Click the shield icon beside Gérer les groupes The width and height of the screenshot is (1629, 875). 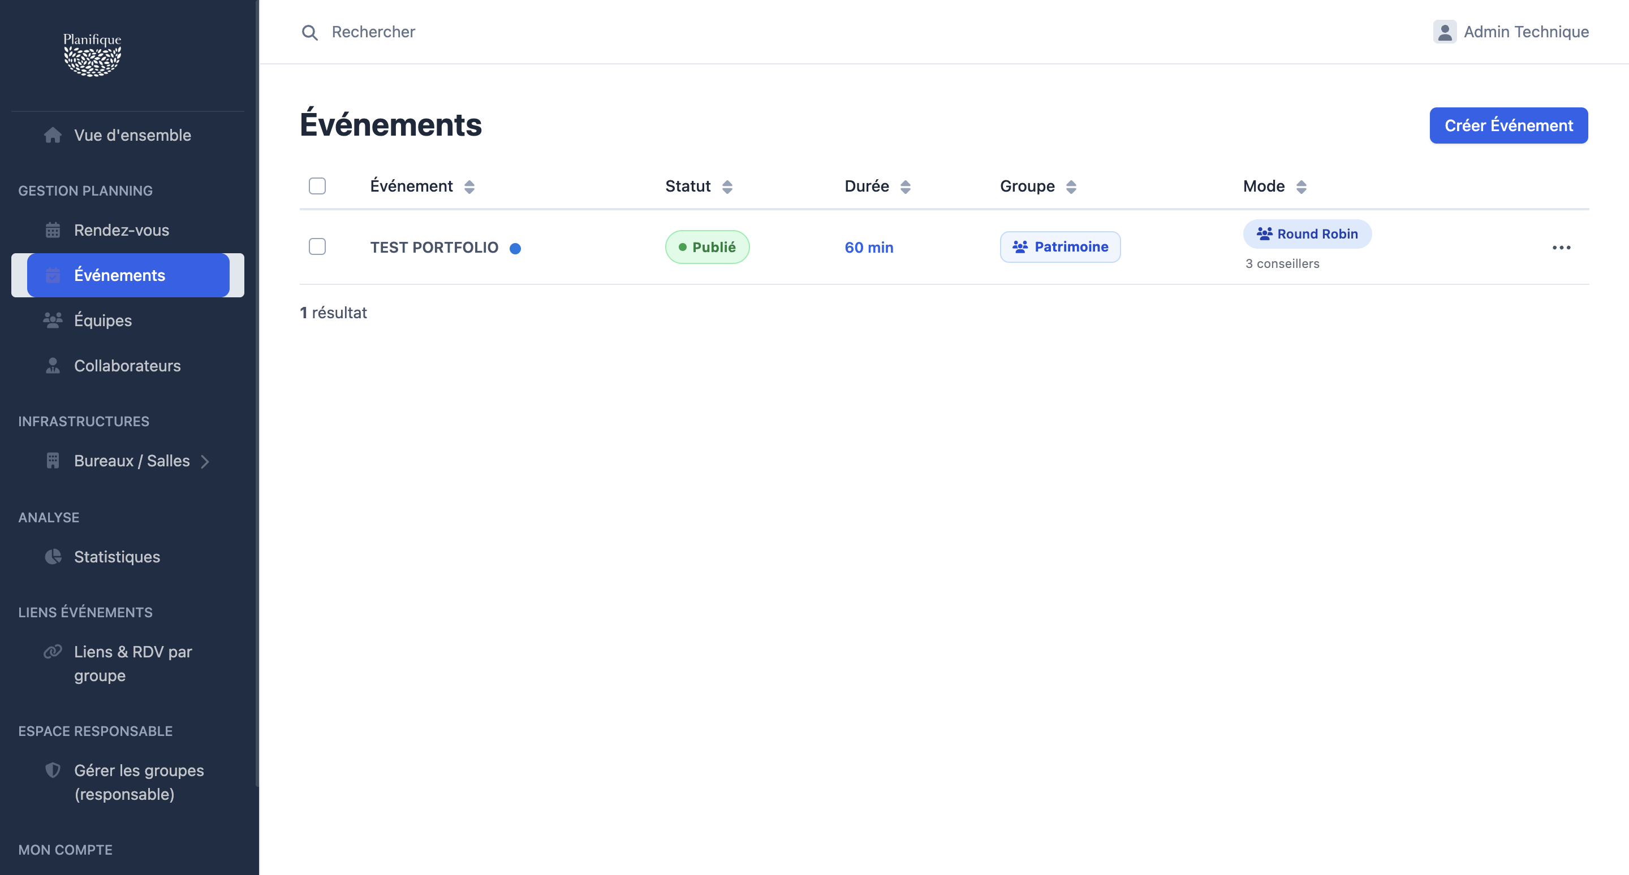coord(53,770)
